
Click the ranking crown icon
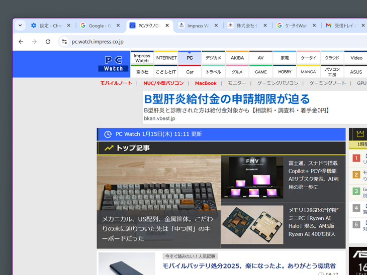[360, 134]
